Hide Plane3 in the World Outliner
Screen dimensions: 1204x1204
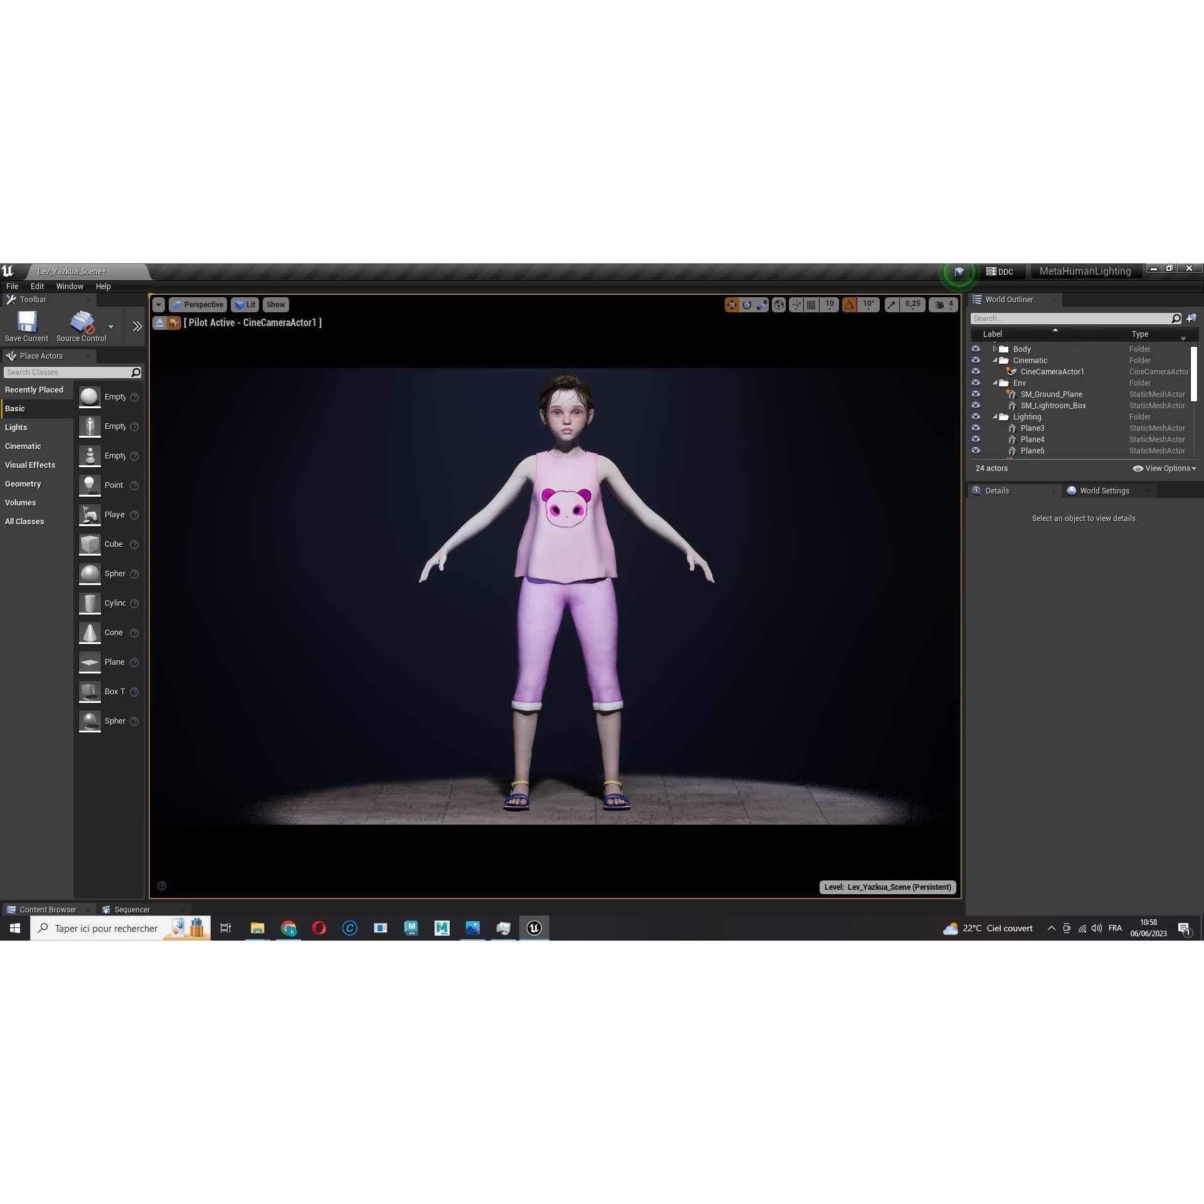976,428
